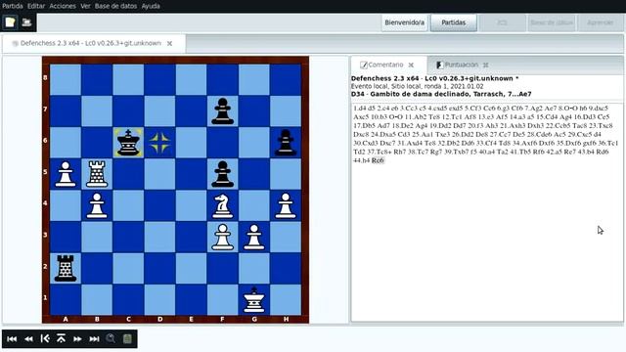626x352 pixels.
Task: Switch to the Puntuación tab
Action: pos(461,65)
